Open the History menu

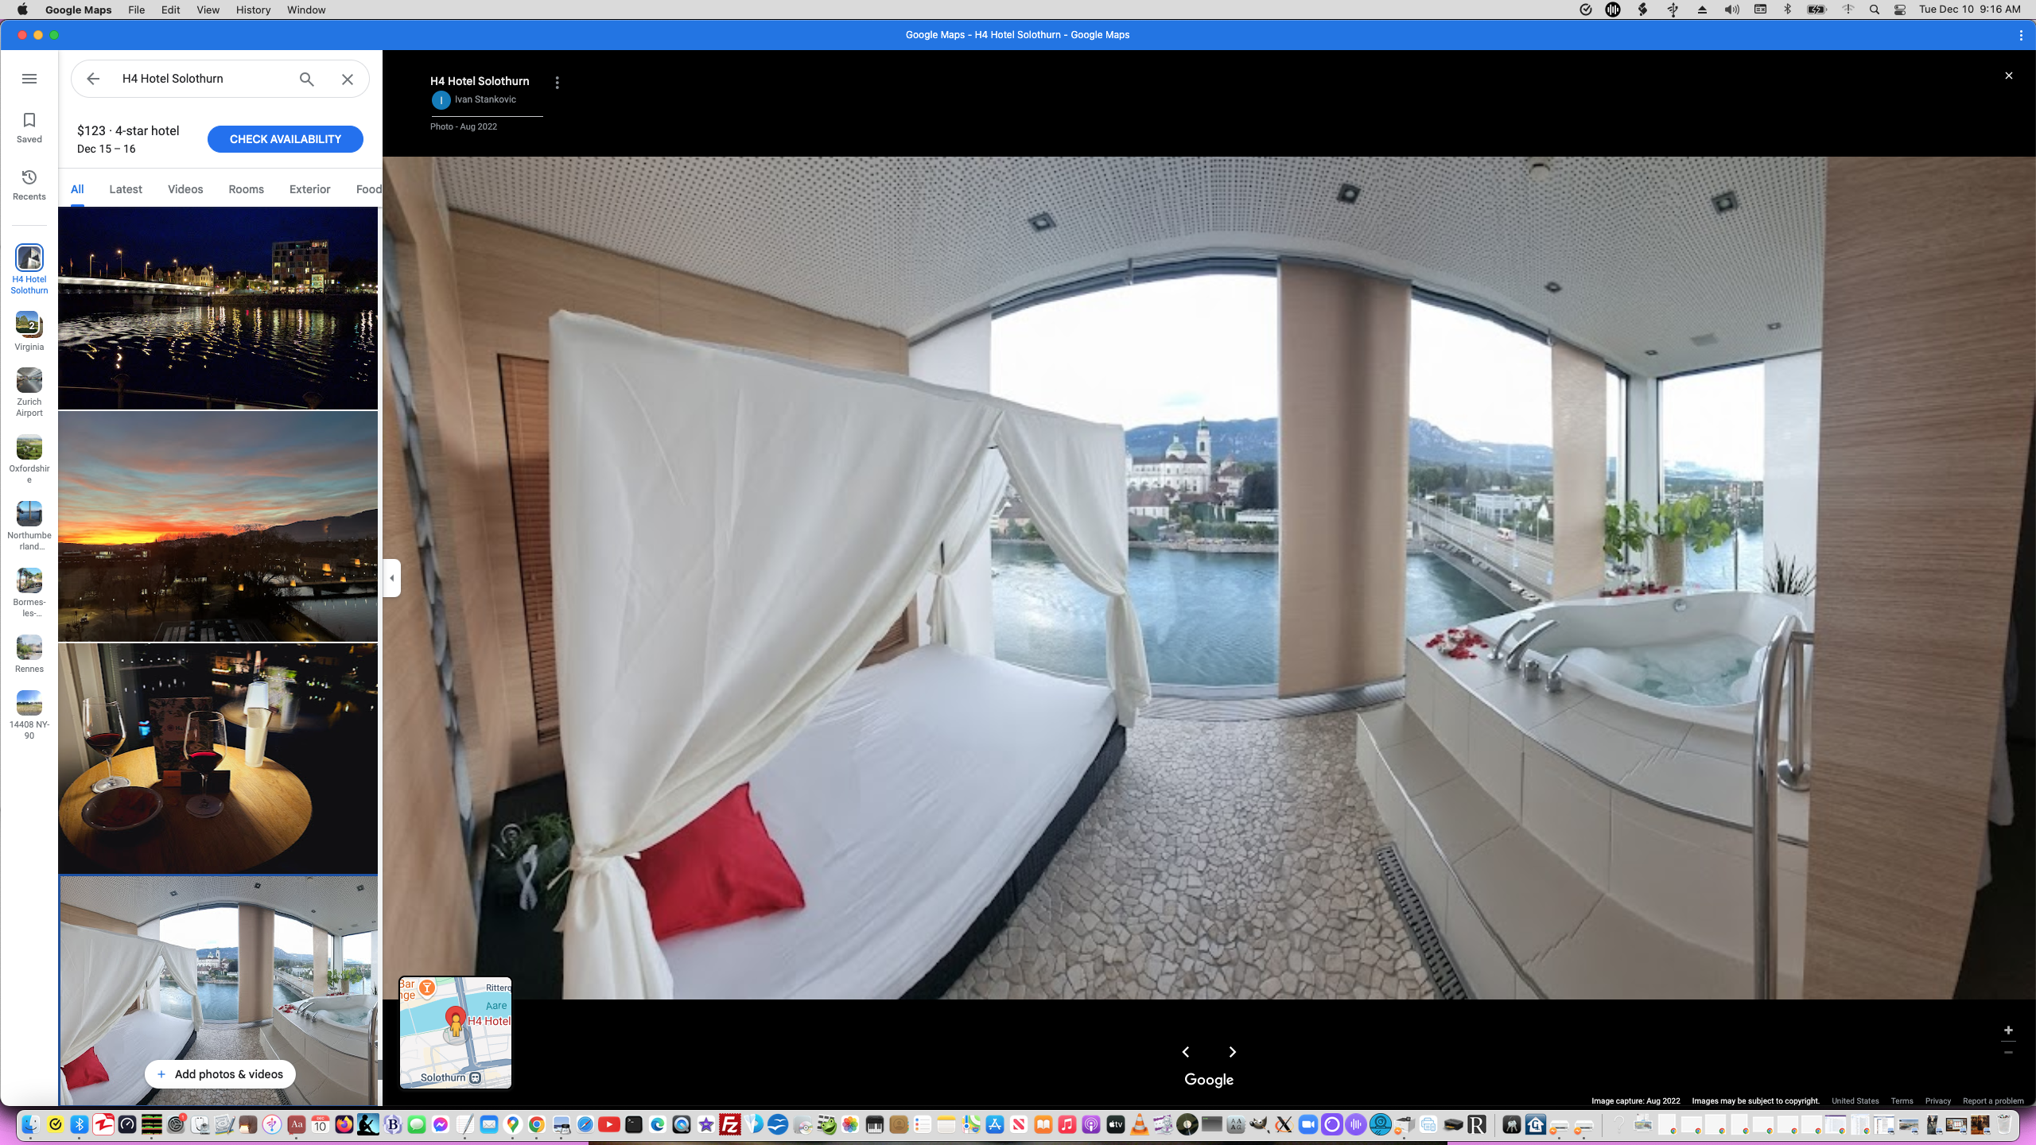click(x=253, y=10)
